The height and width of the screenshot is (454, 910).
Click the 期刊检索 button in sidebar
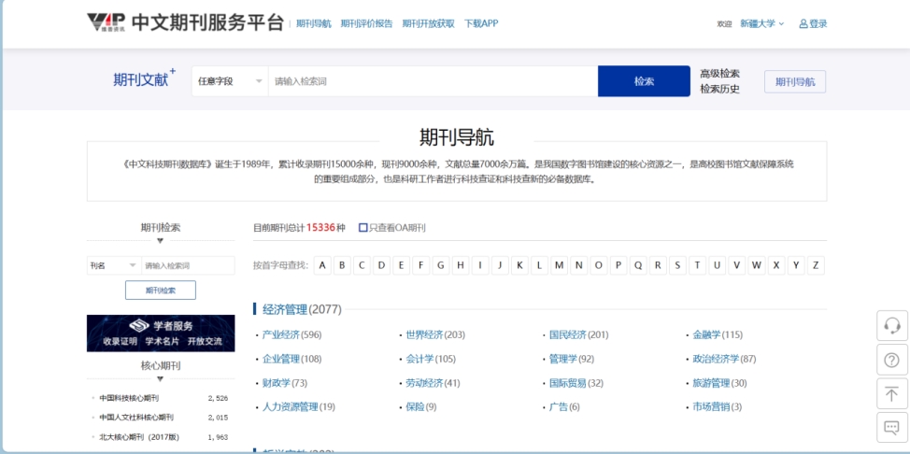(161, 291)
